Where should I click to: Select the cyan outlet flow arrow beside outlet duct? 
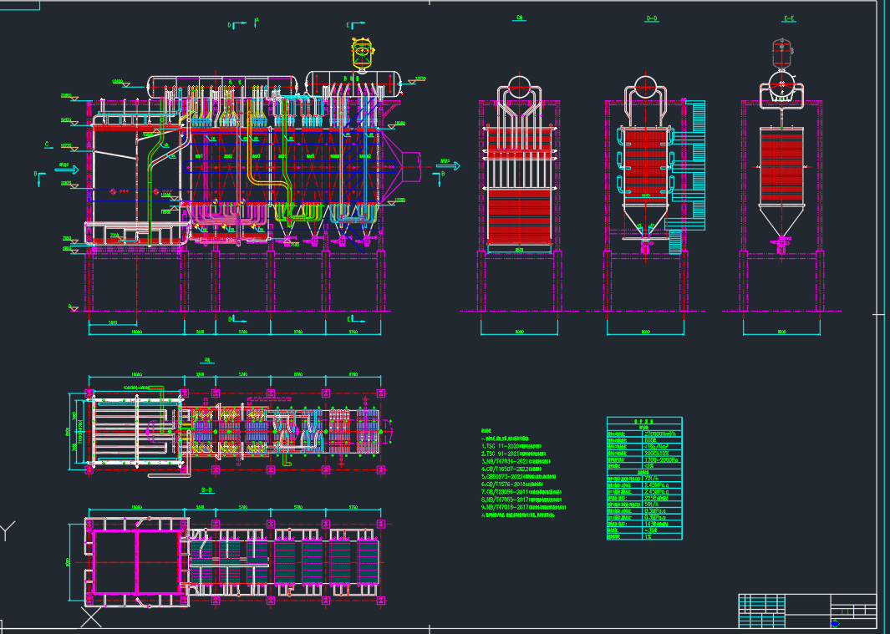[449, 165]
